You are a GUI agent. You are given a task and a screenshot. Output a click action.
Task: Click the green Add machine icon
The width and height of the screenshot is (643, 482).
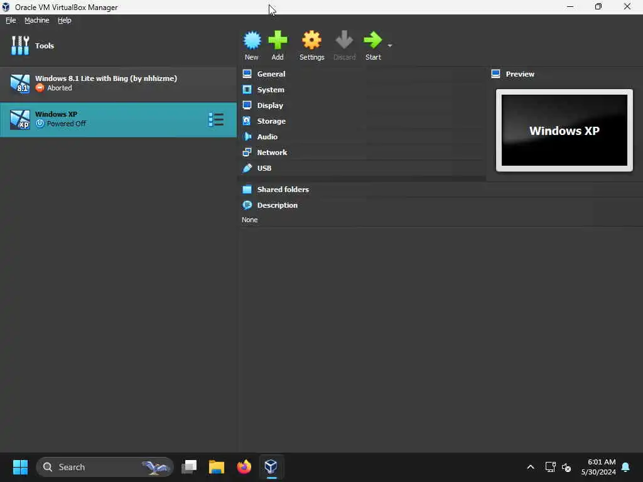278,40
